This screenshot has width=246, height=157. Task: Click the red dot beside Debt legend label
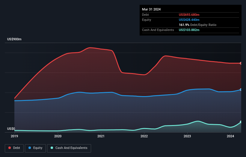pyautogui.click(x=10, y=148)
